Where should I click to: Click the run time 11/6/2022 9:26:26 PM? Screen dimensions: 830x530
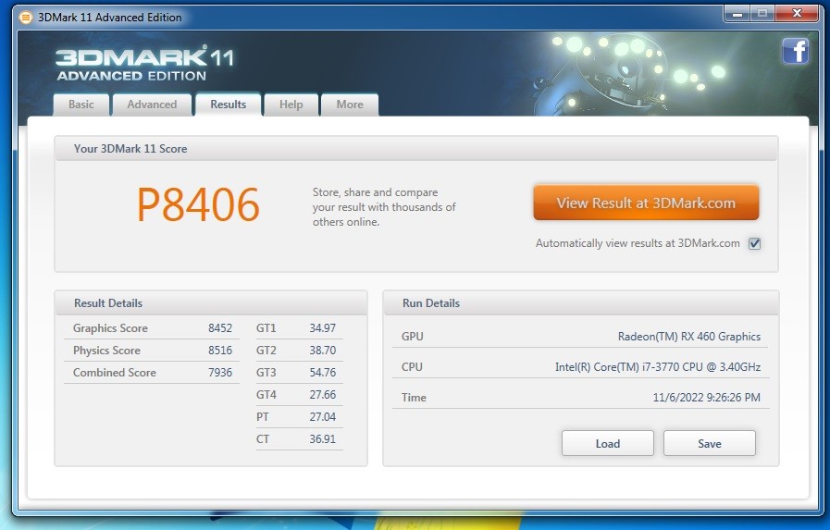click(x=707, y=398)
